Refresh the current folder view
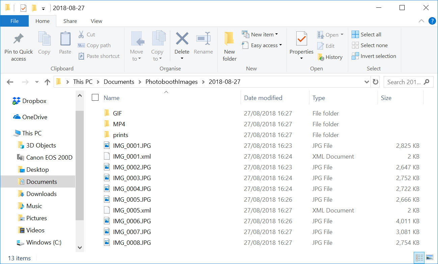Viewport: 438px width, 264px height. [x=375, y=82]
